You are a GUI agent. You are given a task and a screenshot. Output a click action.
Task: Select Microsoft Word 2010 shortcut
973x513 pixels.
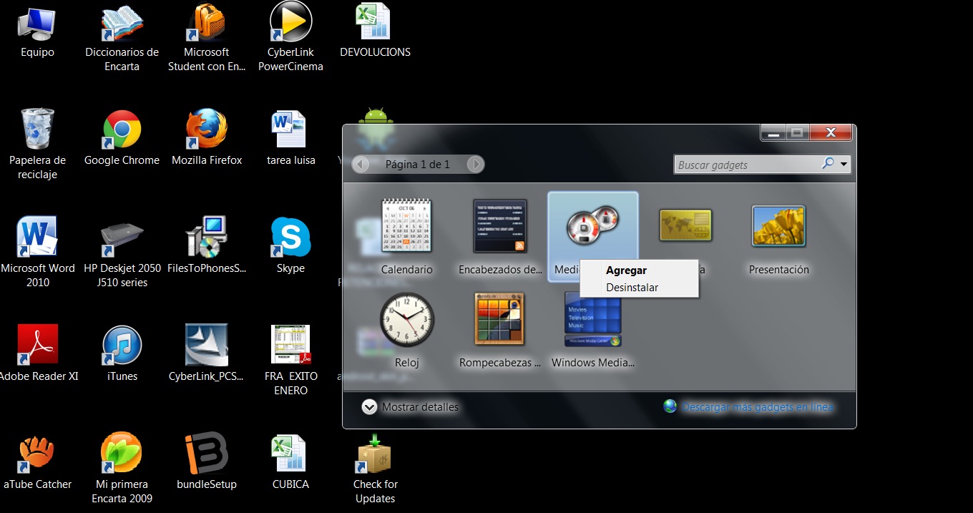click(x=37, y=252)
